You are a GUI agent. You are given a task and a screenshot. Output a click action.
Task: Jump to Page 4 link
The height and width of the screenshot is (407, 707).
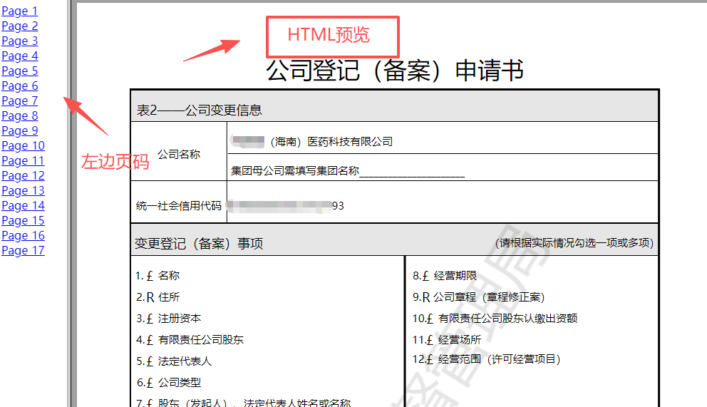pyautogui.click(x=20, y=56)
